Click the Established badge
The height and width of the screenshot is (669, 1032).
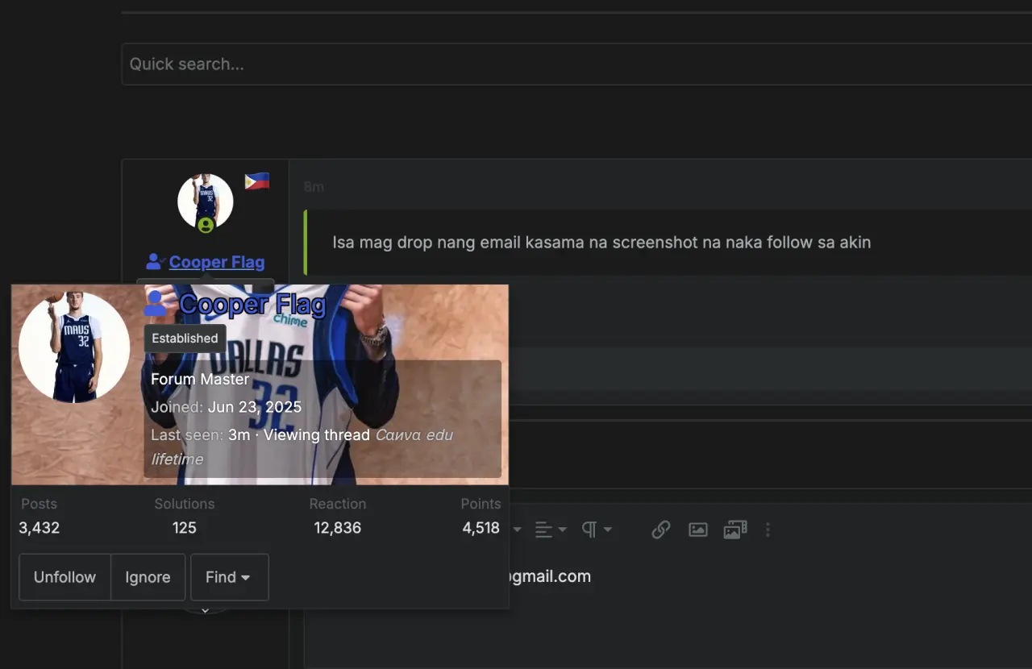pyautogui.click(x=185, y=339)
